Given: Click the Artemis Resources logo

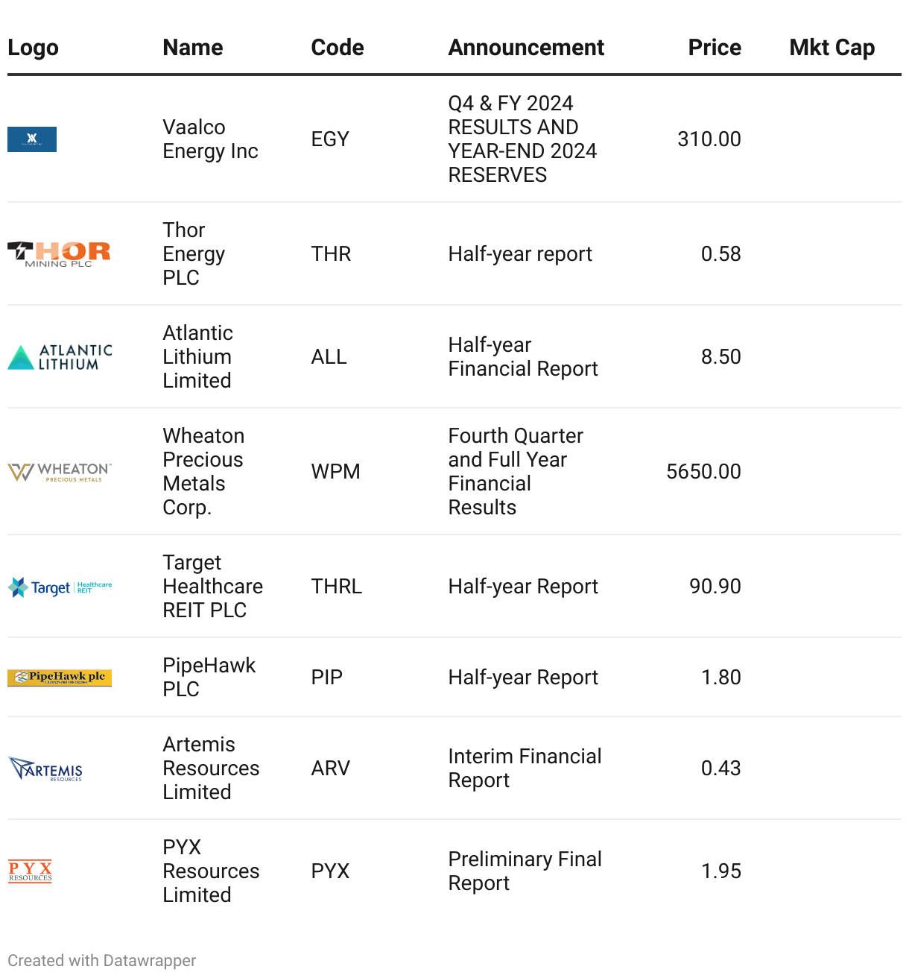Looking at the screenshot, I should pyautogui.click(x=45, y=769).
